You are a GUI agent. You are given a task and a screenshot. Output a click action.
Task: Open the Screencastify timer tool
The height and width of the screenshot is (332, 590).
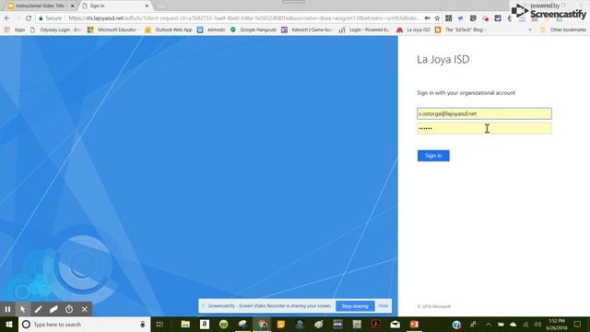[69, 310]
